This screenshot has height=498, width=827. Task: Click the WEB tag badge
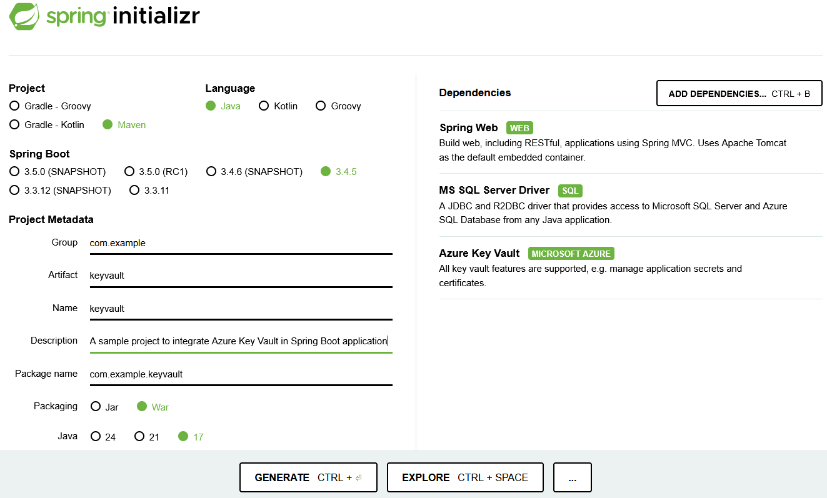519,128
